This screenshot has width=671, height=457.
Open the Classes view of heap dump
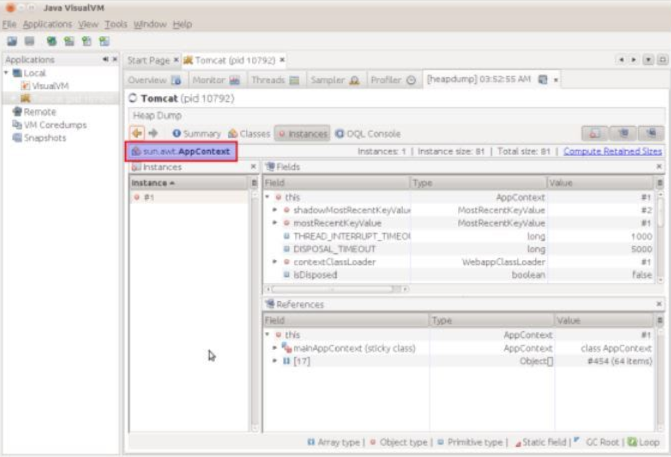click(249, 134)
